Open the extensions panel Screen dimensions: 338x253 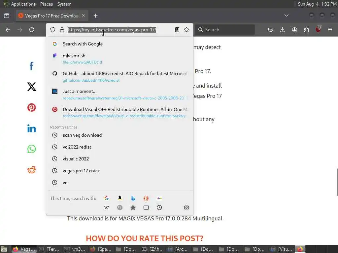pos(306,30)
